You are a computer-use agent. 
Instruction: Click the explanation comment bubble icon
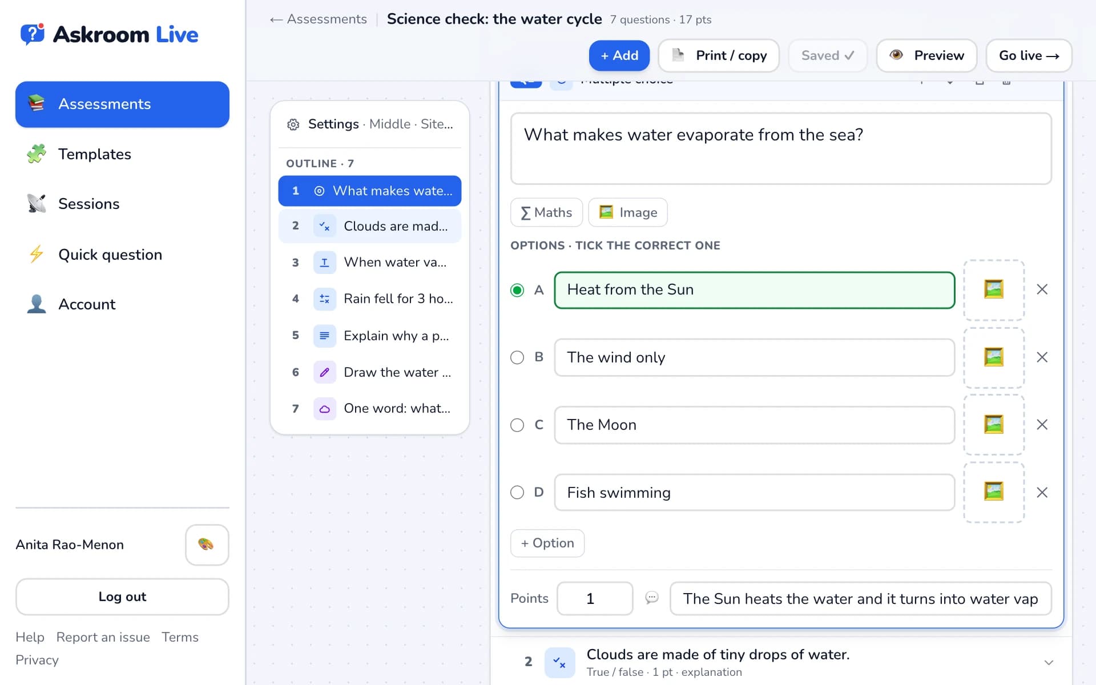(651, 598)
